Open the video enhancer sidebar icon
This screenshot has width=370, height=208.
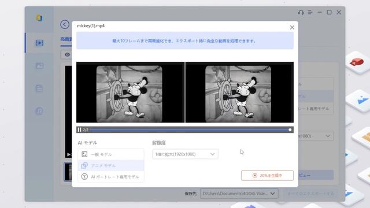(x=39, y=43)
